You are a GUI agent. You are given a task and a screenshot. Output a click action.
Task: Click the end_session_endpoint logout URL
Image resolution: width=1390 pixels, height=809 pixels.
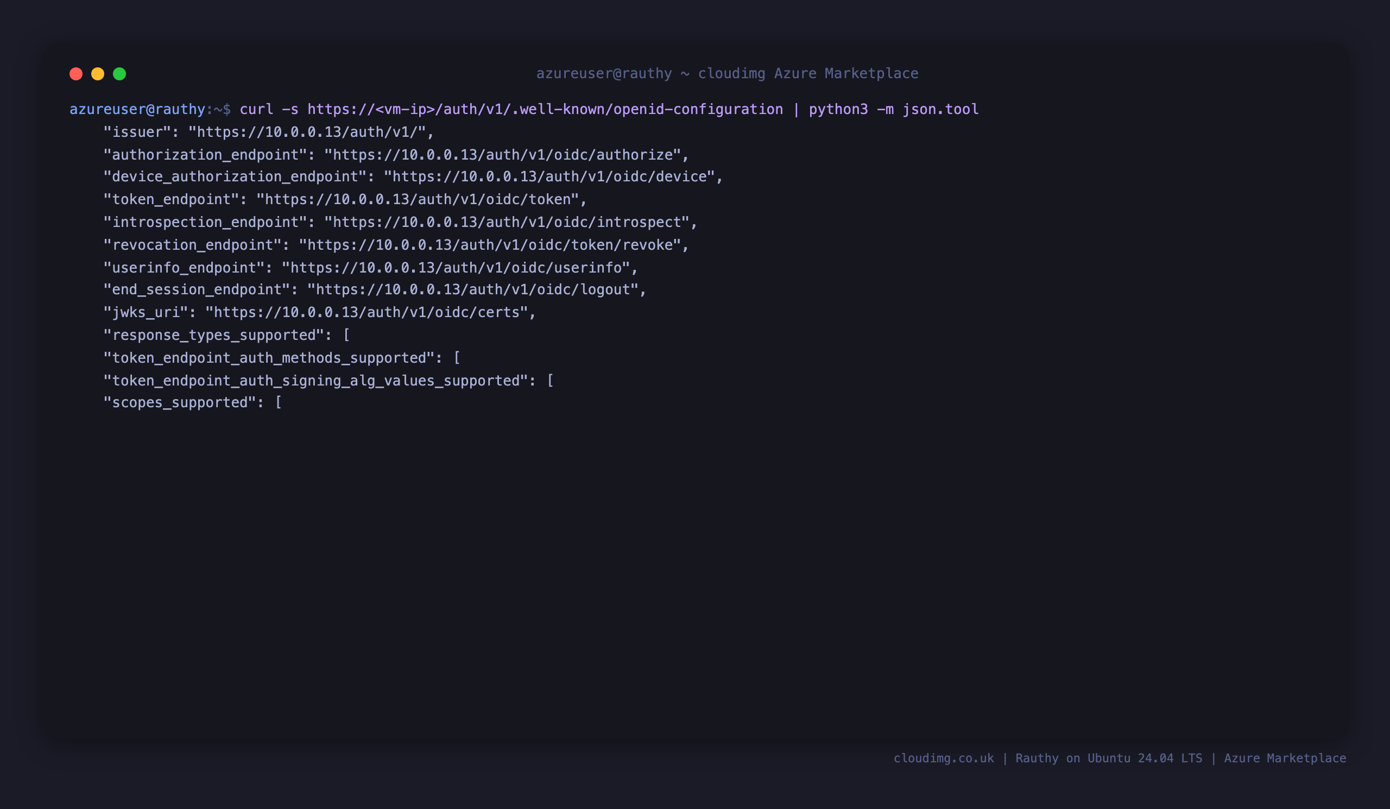coord(473,289)
